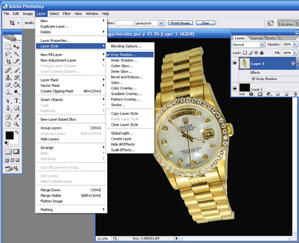Click the Add layer mask icon
Screen dimensions: 299x243
point(260,94)
